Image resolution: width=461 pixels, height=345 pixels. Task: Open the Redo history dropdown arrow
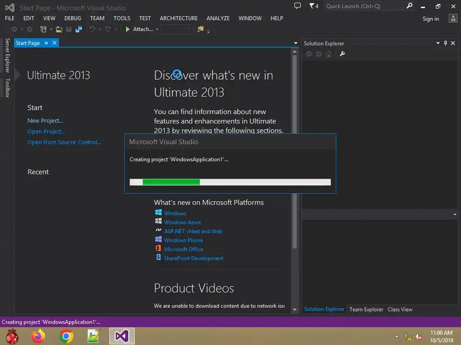coord(116,29)
